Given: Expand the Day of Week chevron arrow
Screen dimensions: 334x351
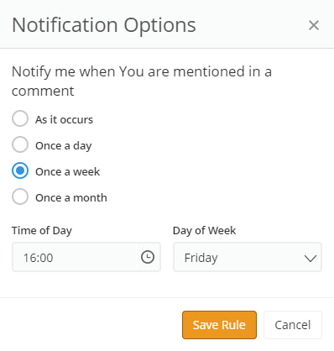Looking at the screenshot, I should tap(311, 258).
